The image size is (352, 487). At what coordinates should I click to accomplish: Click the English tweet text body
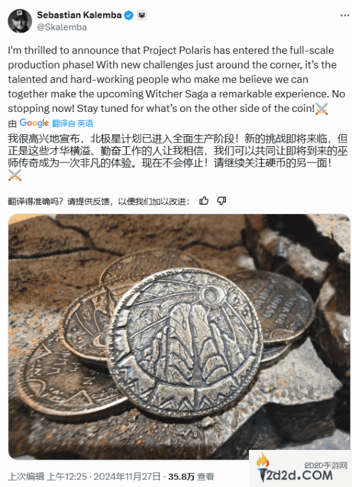pyautogui.click(x=176, y=79)
